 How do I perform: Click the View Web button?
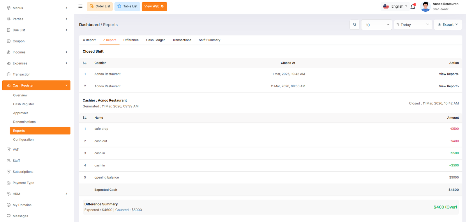pyautogui.click(x=154, y=6)
